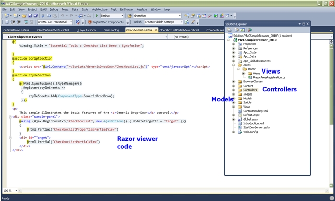Click the Publish Web icon beside publish settings
Viewport: 335px width, 201px height.
[187, 22]
